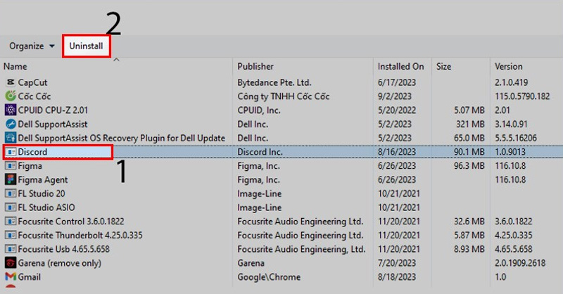
Task: Sort by Installed On column header
Action: click(x=400, y=67)
